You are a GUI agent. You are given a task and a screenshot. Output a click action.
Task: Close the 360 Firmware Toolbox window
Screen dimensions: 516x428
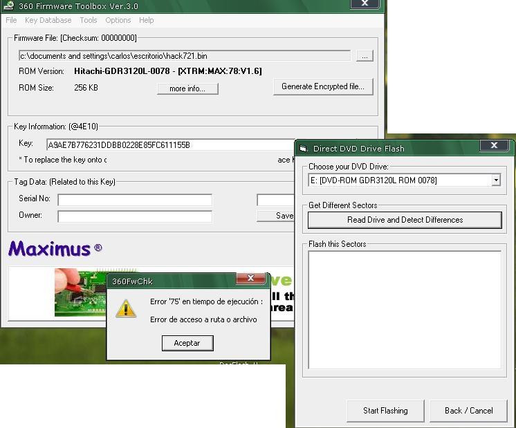pyautogui.click(x=365, y=3)
